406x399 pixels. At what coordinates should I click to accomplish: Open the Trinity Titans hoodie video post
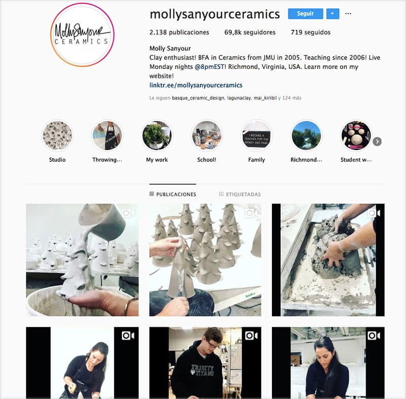click(x=205, y=363)
